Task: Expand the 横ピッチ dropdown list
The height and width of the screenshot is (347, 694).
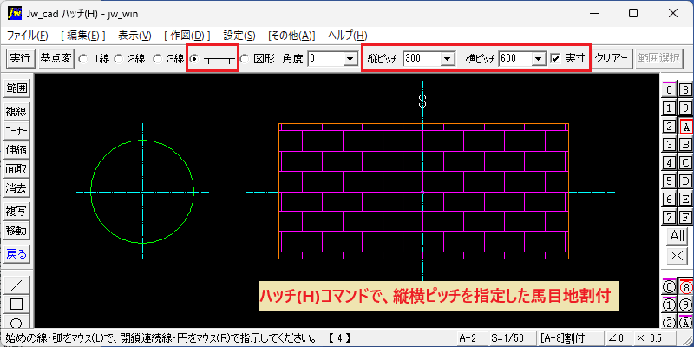Action: pos(538,58)
